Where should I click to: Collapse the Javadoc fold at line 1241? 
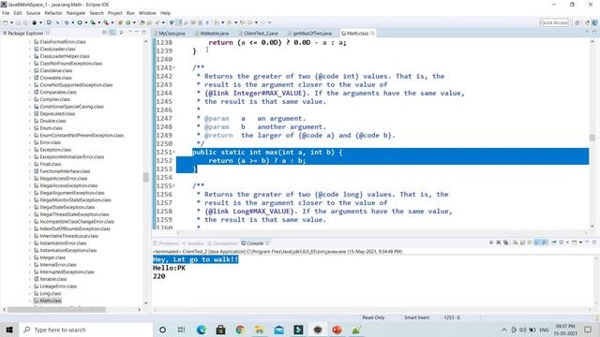point(174,67)
